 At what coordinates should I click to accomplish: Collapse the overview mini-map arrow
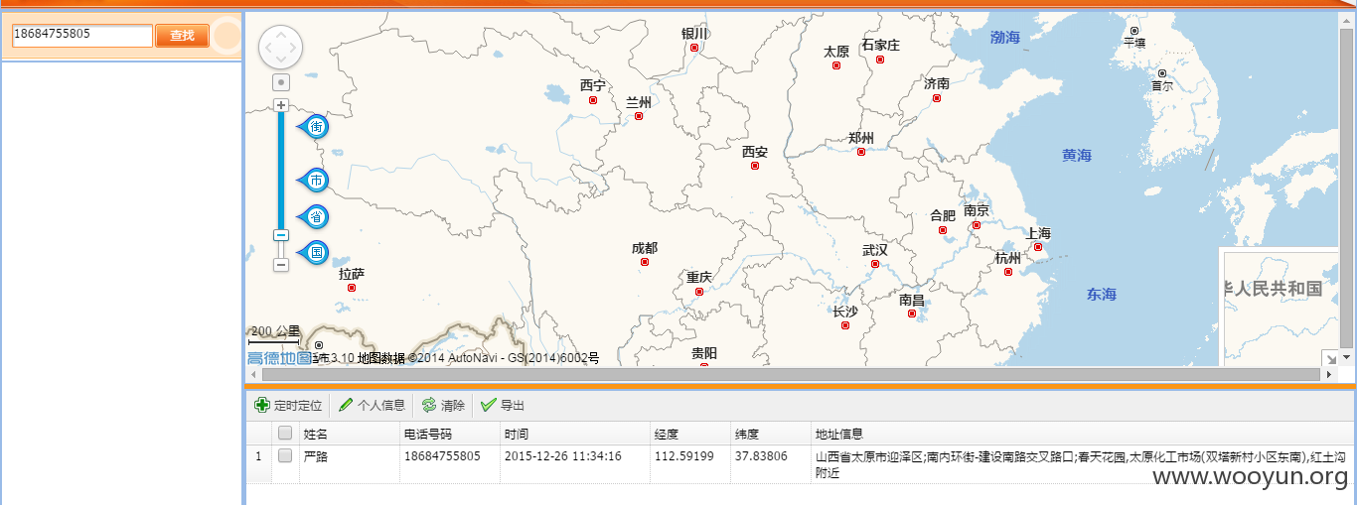pyautogui.click(x=1330, y=357)
